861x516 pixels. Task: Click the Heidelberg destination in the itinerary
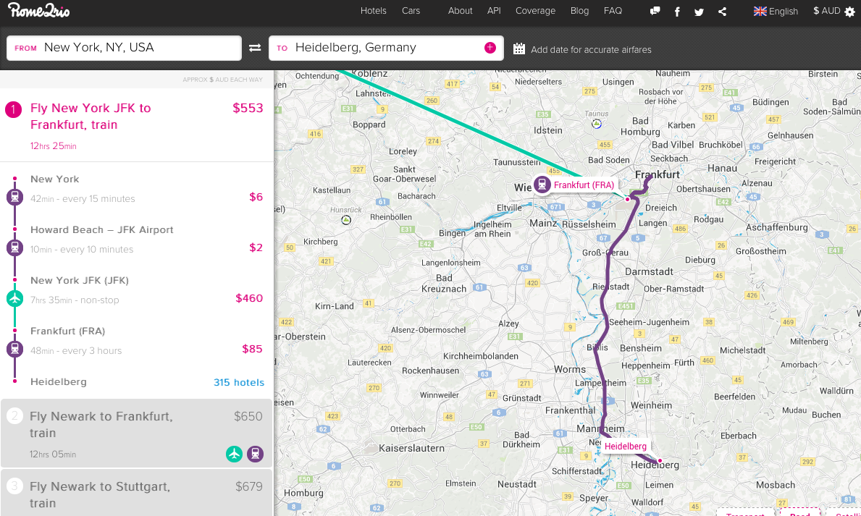click(x=58, y=381)
